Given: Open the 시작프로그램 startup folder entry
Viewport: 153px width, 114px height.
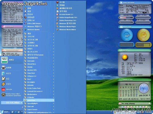Looking at the screenshot, I should [39, 46].
